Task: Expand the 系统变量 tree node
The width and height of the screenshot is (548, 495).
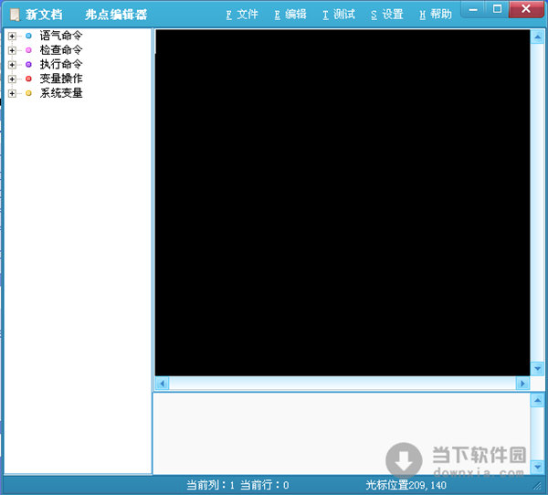Action: tap(12, 93)
